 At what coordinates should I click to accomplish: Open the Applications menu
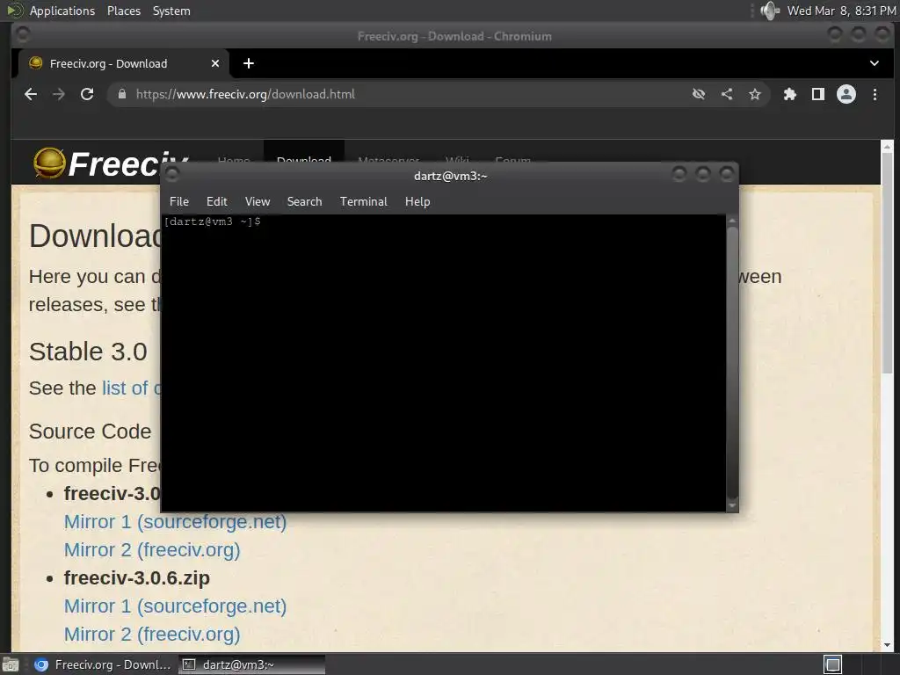tap(62, 11)
